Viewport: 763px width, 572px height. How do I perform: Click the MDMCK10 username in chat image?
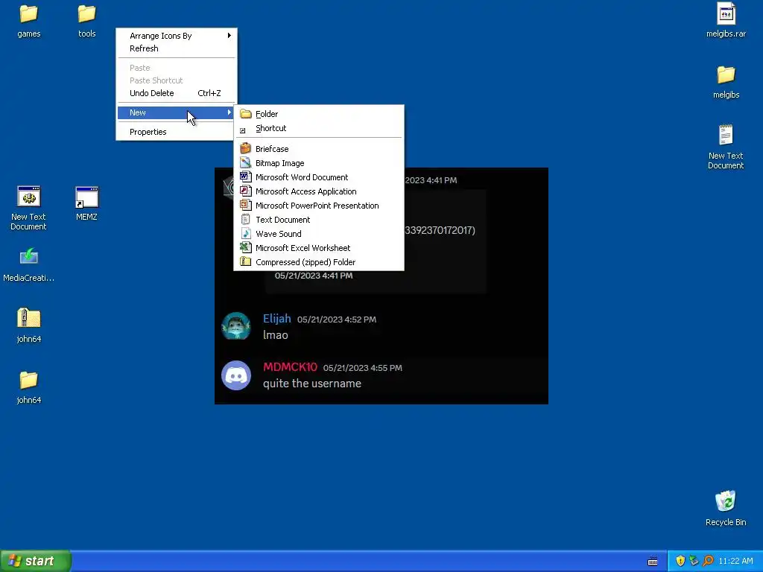[290, 366]
